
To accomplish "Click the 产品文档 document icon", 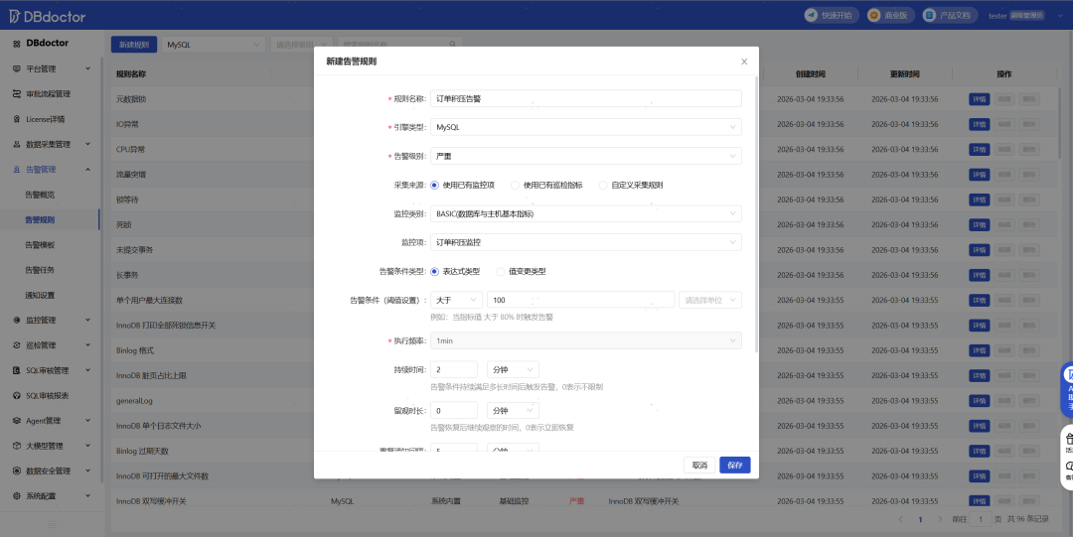I will [x=929, y=15].
